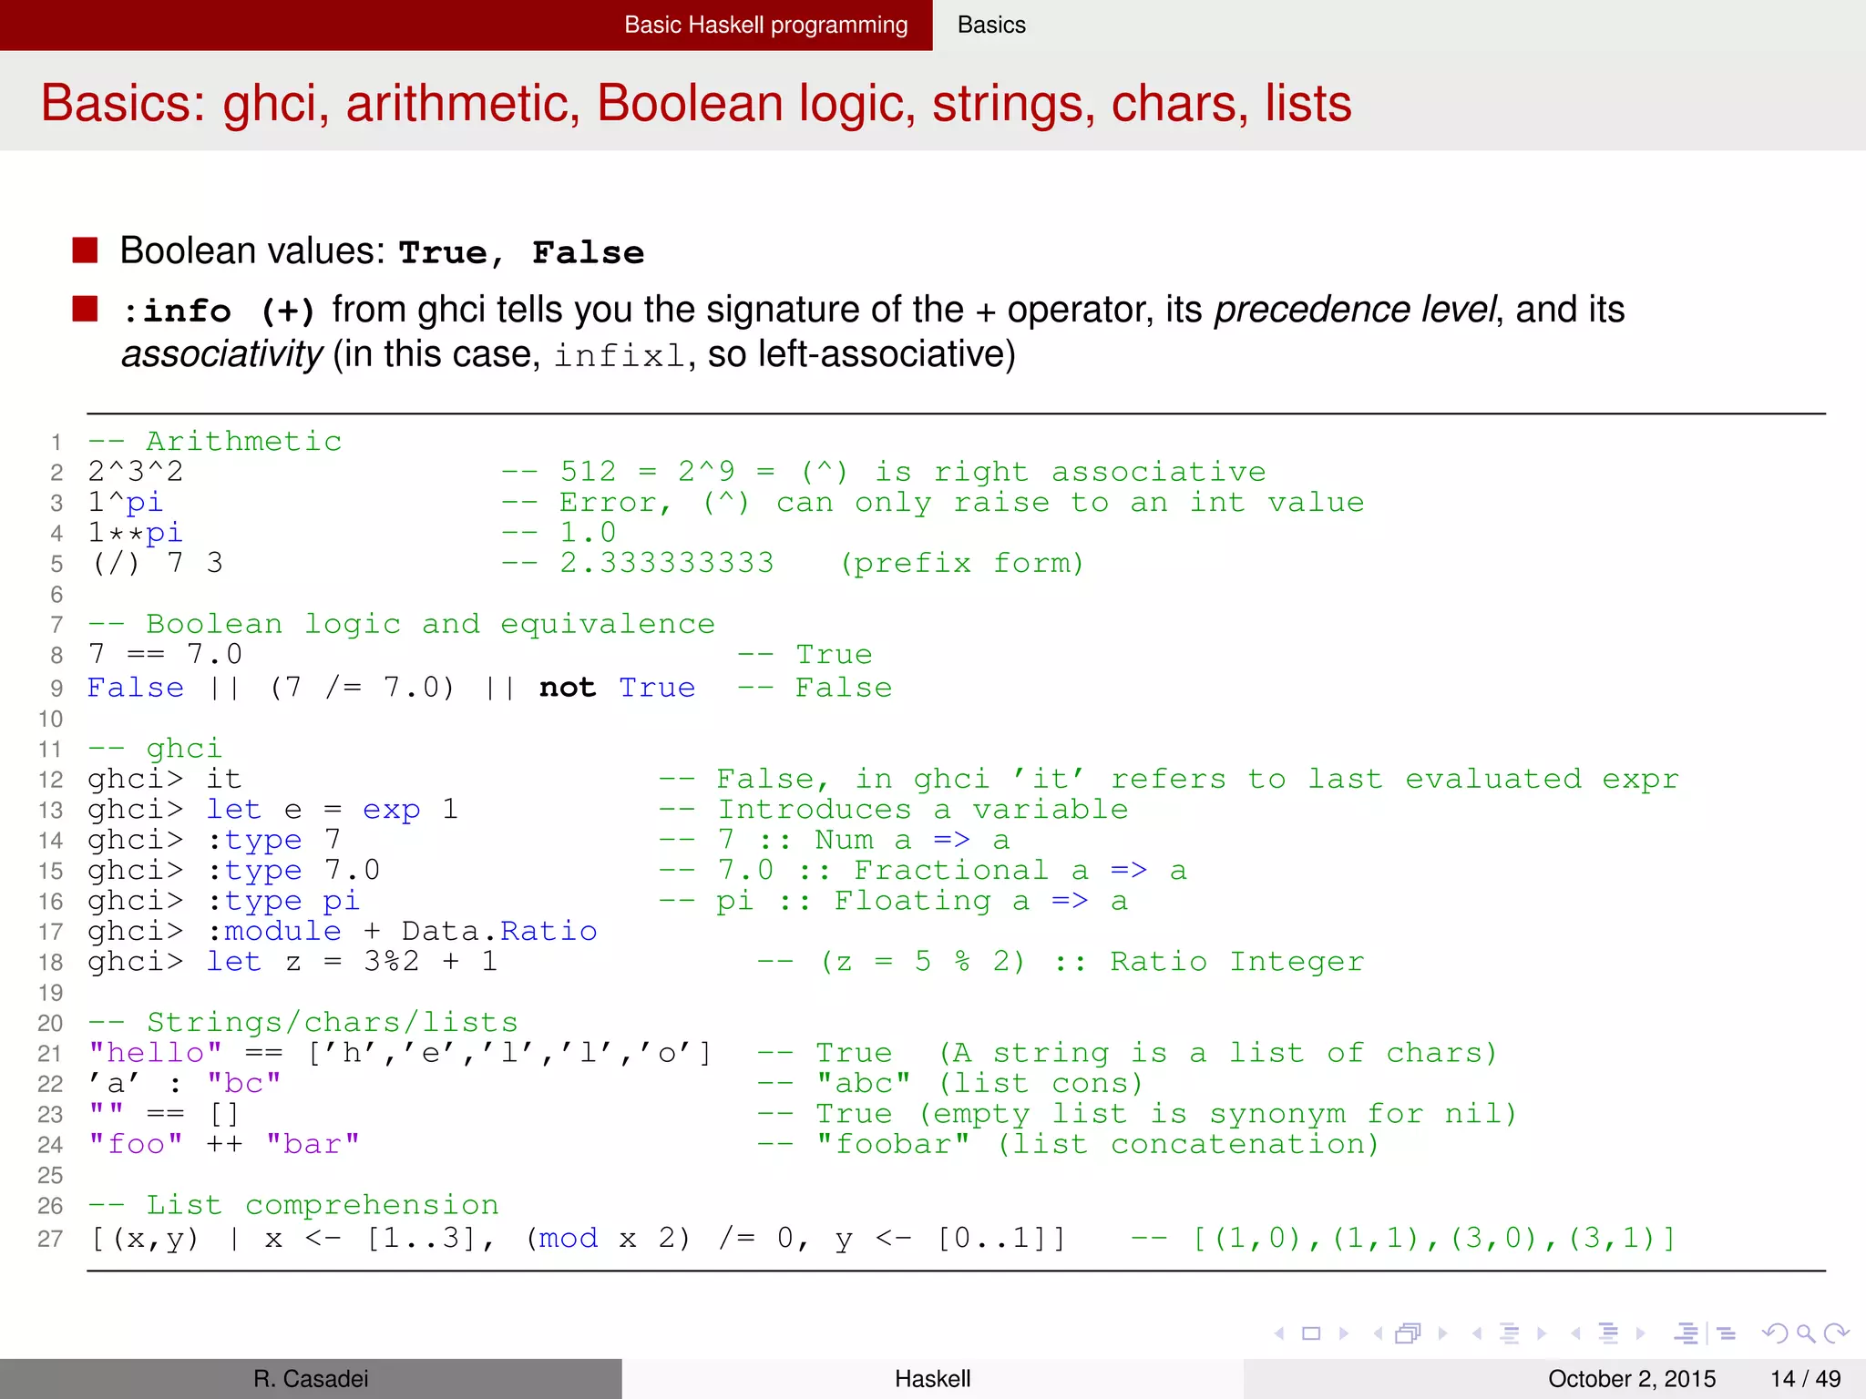The width and height of the screenshot is (1866, 1399).
Task: Click the 'mod' keyword in the list comprehension
Action: (569, 1239)
